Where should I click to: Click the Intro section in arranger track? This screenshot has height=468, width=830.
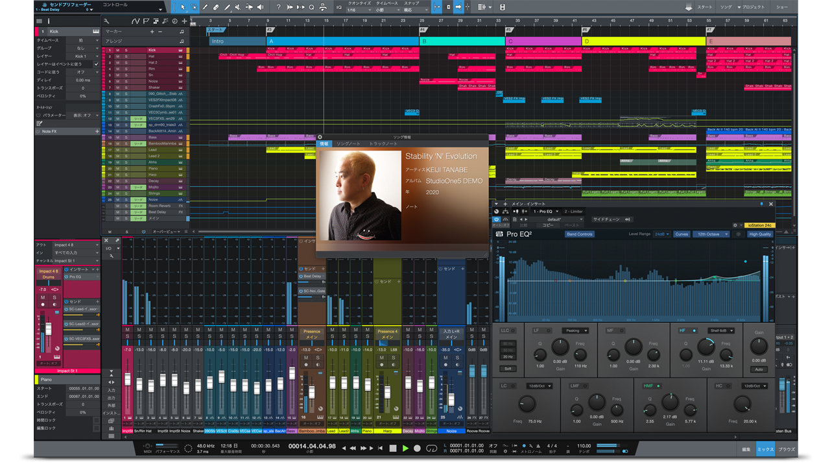tap(236, 42)
